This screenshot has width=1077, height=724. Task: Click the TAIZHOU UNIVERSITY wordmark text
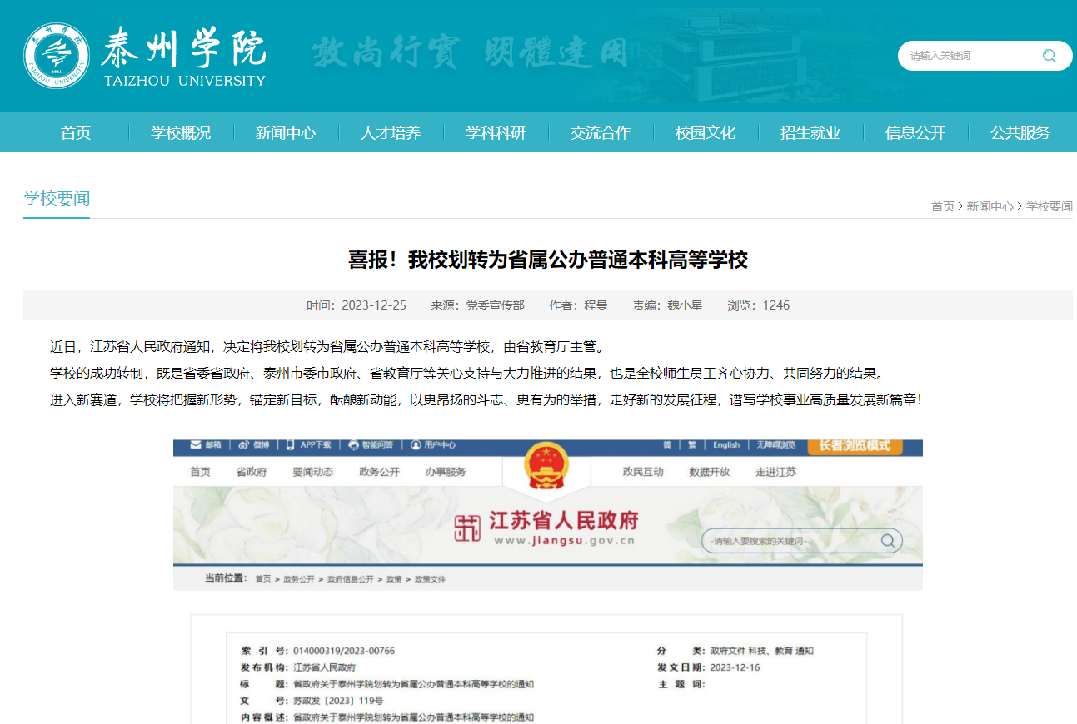click(185, 81)
